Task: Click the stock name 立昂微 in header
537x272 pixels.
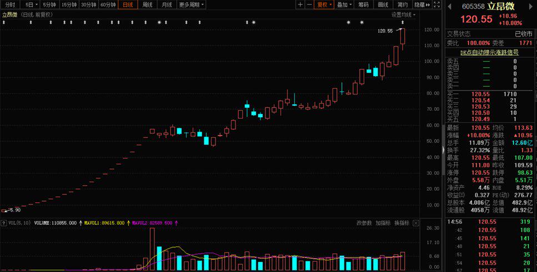Action: tap(501, 6)
